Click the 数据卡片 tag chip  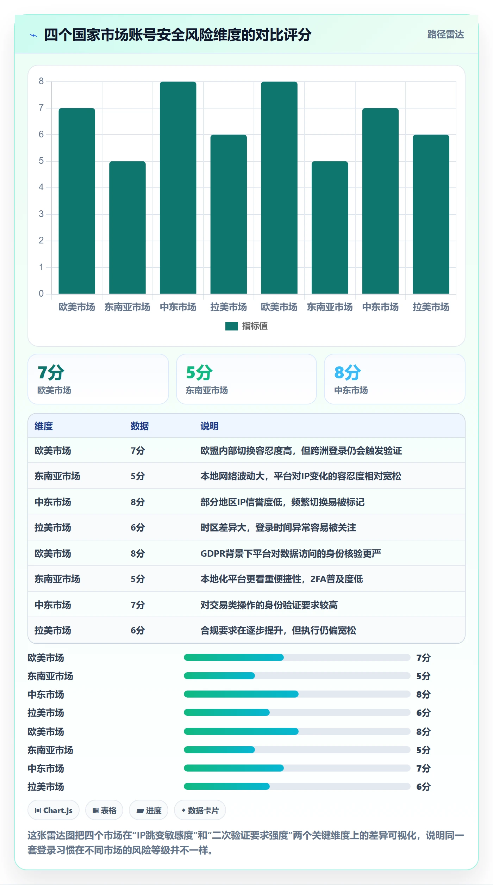(x=200, y=810)
